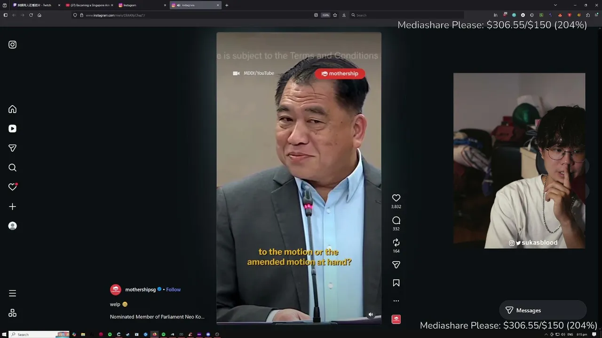This screenshot has height=338, width=602.
Task: Close the Twitch tab
Action: [59, 5]
